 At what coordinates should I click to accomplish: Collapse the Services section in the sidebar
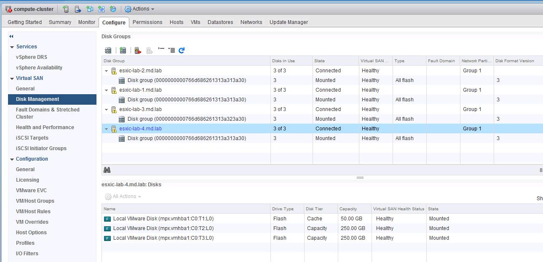tap(12, 47)
